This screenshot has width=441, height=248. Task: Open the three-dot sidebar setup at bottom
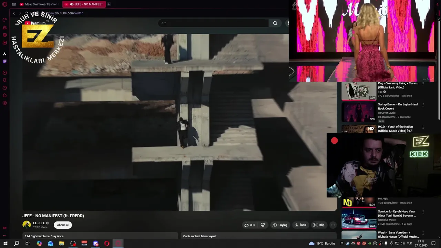click(x=5, y=236)
